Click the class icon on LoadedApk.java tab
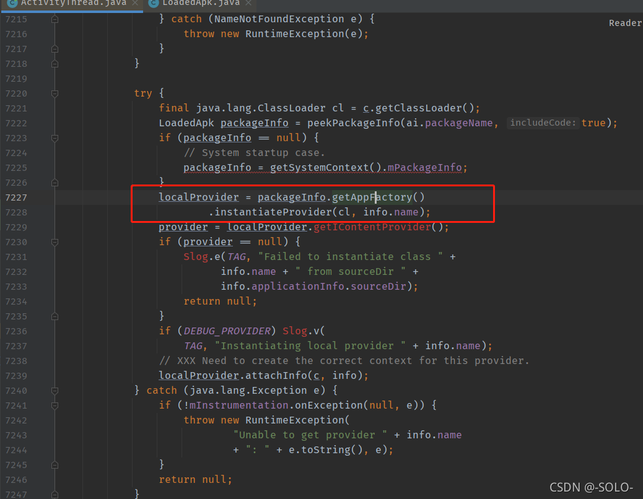The width and height of the screenshot is (643, 499). click(x=154, y=3)
